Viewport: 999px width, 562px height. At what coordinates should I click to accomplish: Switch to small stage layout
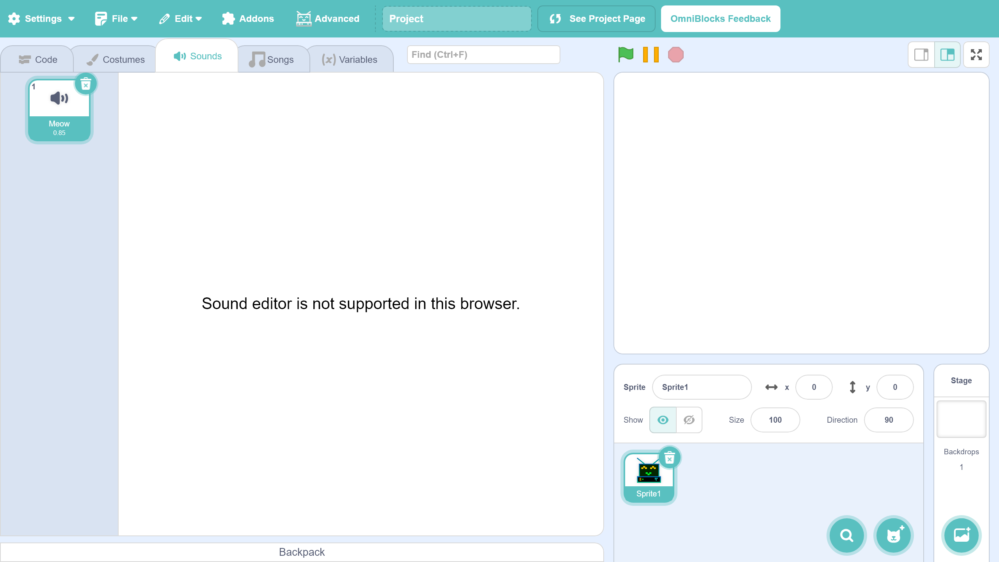[x=921, y=55]
